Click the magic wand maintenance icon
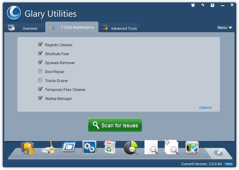Screen dimensions: 239x170 [52, 27]
